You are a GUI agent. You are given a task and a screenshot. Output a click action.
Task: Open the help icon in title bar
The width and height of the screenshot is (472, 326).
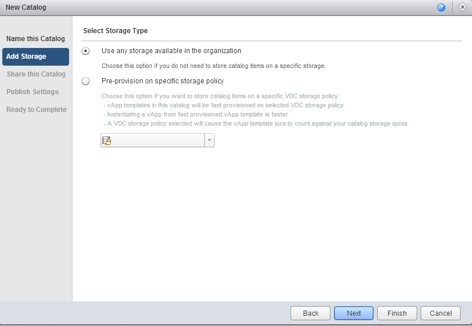tap(441, 7)
